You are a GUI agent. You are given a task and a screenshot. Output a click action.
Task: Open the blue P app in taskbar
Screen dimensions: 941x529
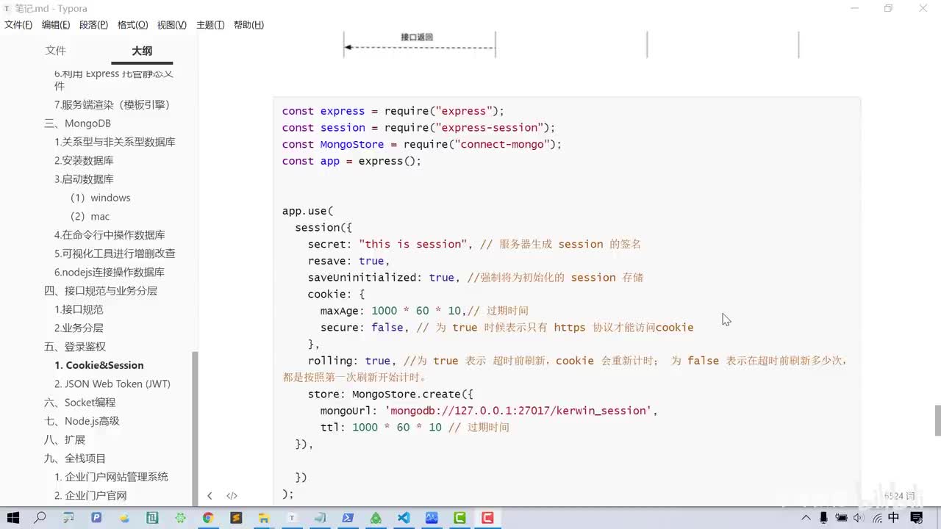96,518
